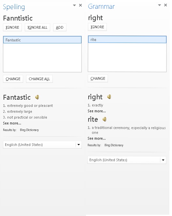Image resolution: width=172 pixels, height=216 pixels.
Task: Select the rite suggestion
Action: [127, 39]
